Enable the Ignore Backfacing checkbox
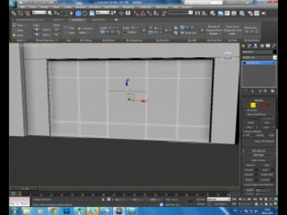This screenshot has height=215, width=287. point(245,115)
